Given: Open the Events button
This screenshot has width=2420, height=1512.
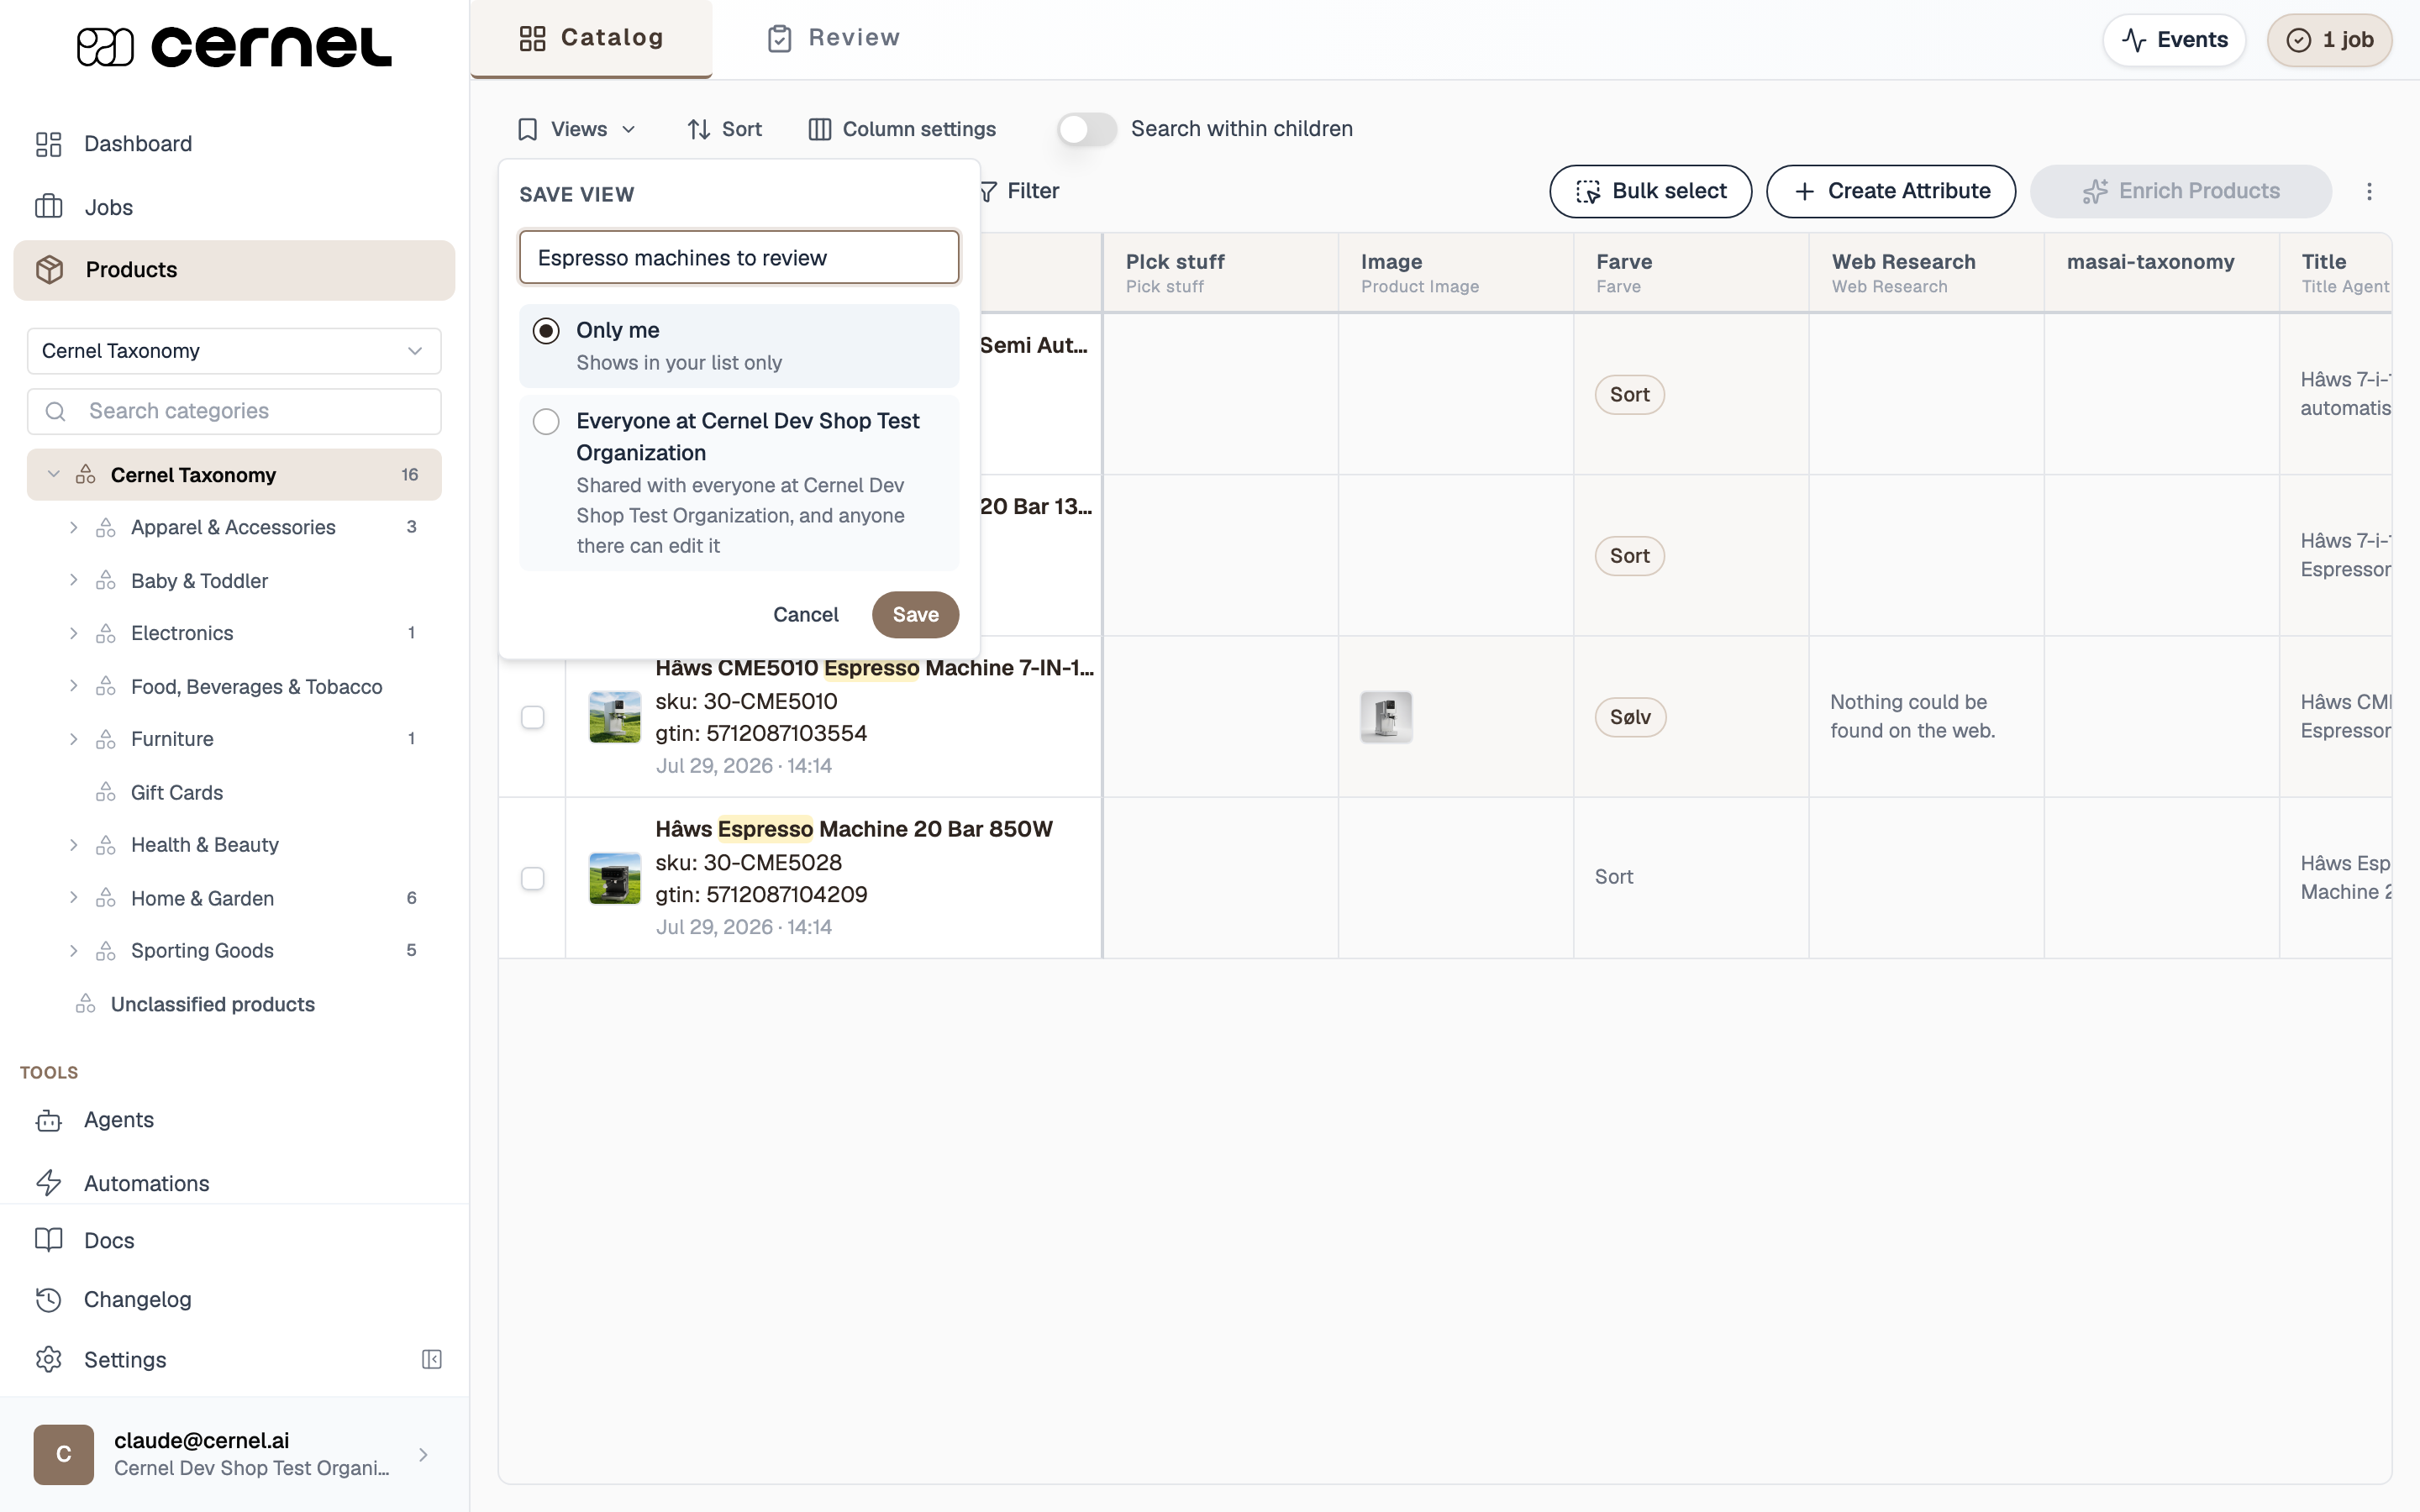Looking at the screenshot, I should [2174, 40].
